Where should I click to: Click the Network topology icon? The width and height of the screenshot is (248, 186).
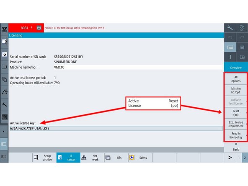[84, 158]
